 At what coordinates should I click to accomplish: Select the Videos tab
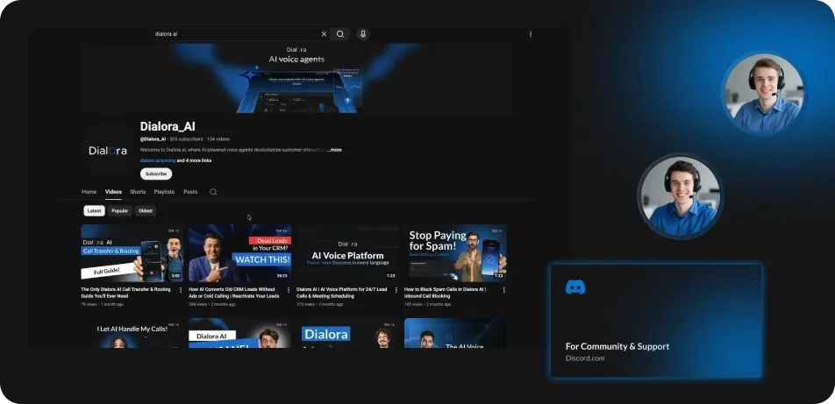click(113, 192)
